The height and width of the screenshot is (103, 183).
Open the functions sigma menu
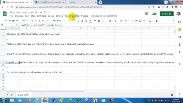[151, 21]
